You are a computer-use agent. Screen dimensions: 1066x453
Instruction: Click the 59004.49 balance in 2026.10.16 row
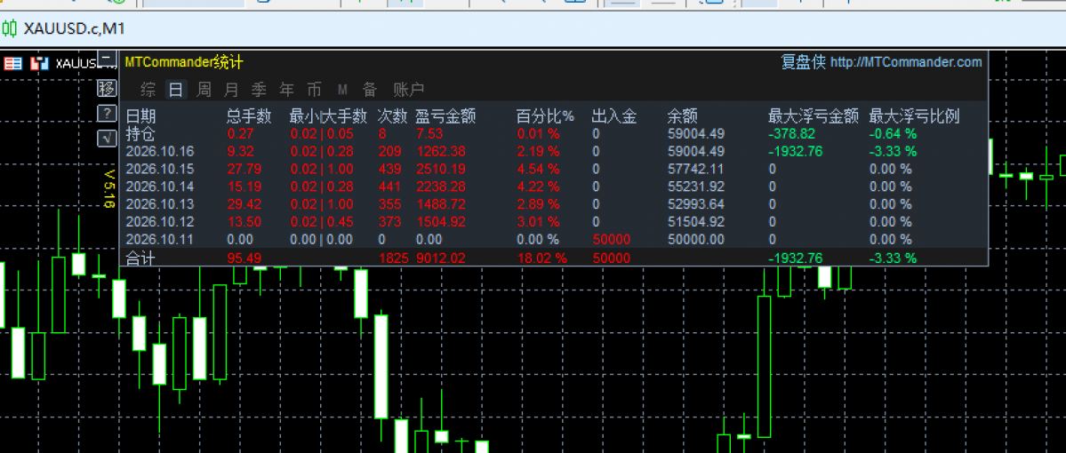click(696, 151)
